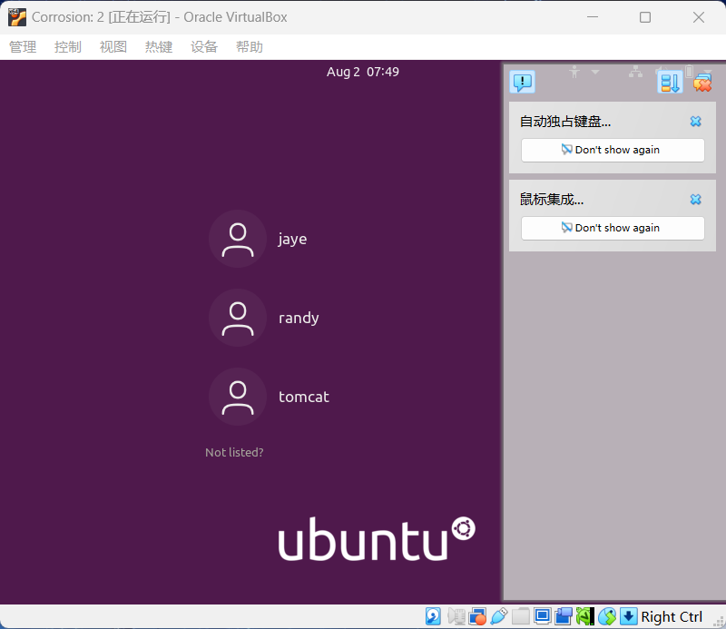Click the USB devices status icon
Viewport: 726px width, 629px height.
click(498, 616)
